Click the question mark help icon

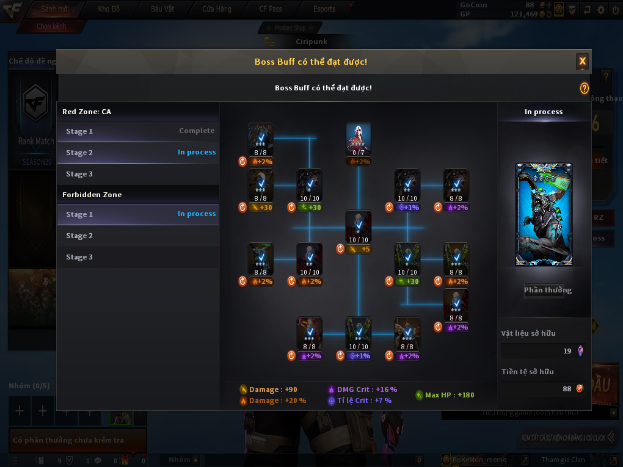[x=584, y=88]
